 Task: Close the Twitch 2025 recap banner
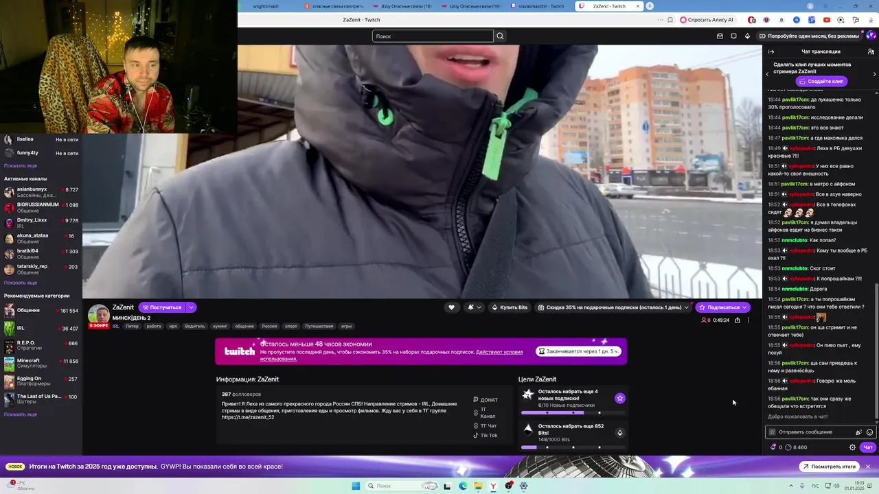tap(868, 467)
